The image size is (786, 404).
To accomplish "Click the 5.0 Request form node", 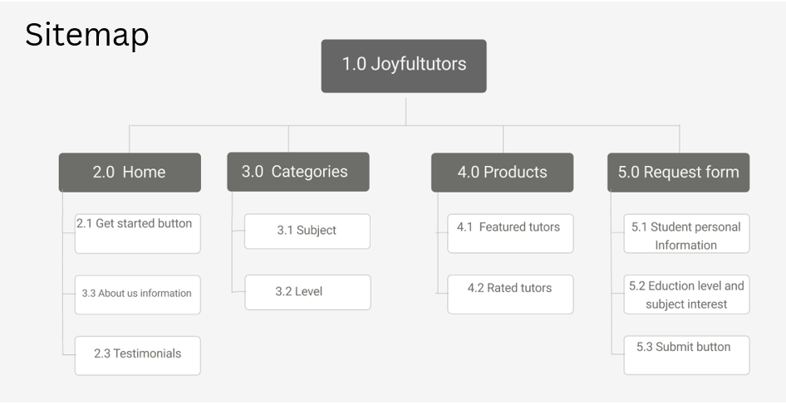I will pos(678,173).
